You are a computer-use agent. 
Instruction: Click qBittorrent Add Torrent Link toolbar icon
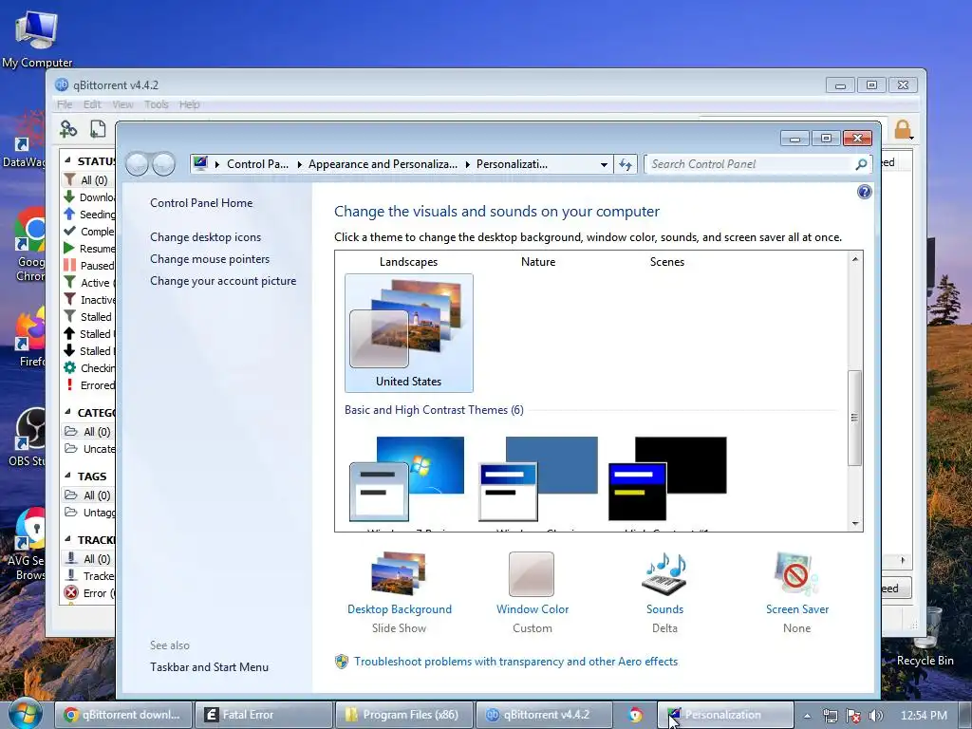[68, 129]
